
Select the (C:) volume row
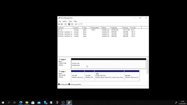point(100,30)
